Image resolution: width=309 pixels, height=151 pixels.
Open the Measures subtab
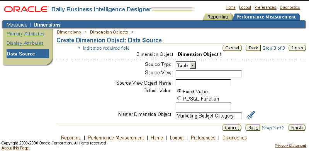tap(17, 25)
